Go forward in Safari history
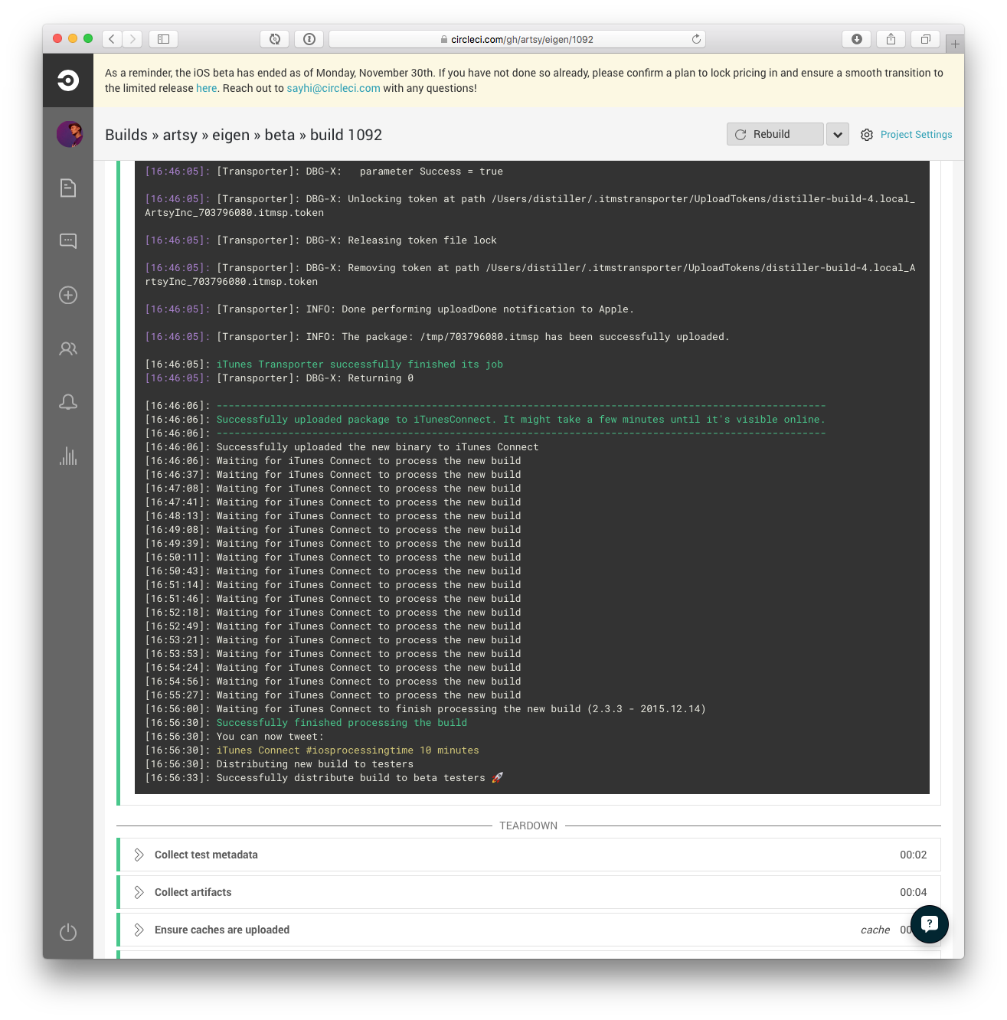The width and height of the screenshot is (1007, 1020). coord(132,39)
